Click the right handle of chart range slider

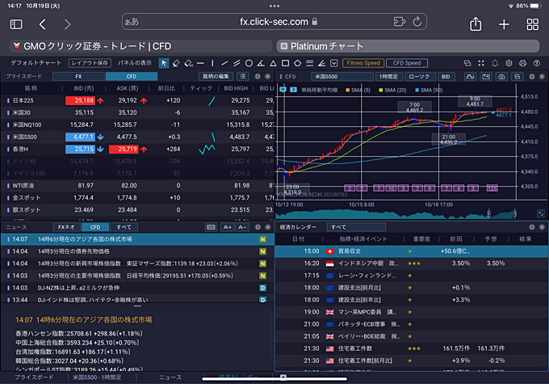(x=515, y=213)
